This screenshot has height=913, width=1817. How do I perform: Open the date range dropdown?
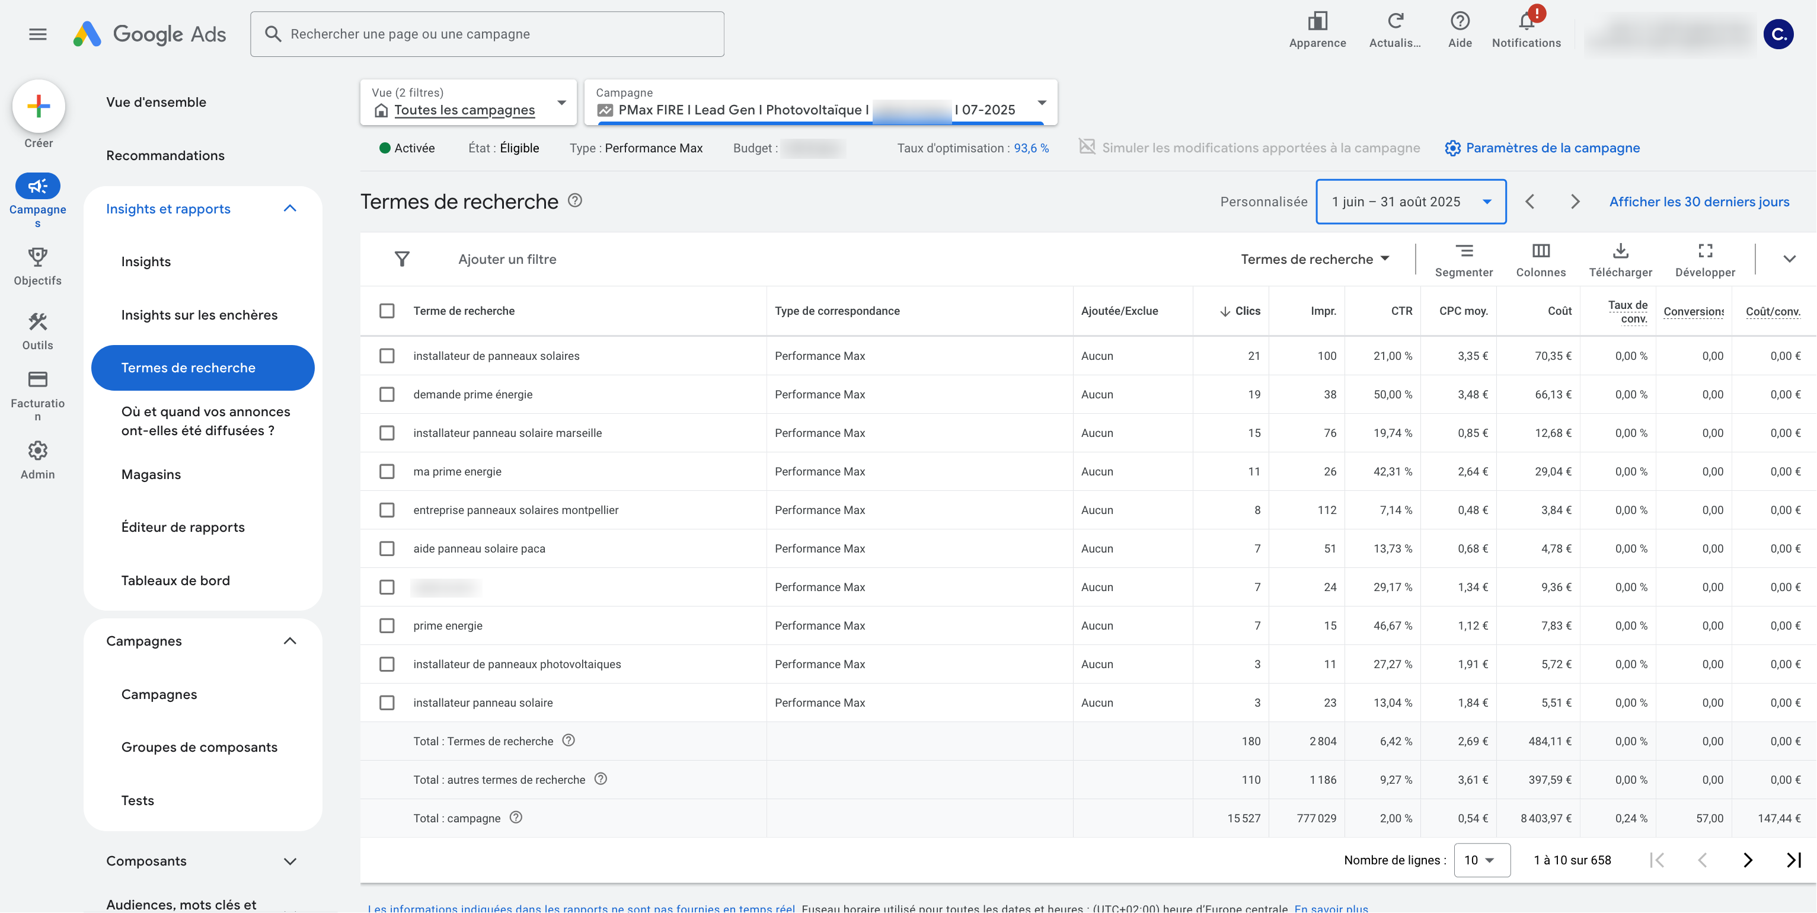1411,202
